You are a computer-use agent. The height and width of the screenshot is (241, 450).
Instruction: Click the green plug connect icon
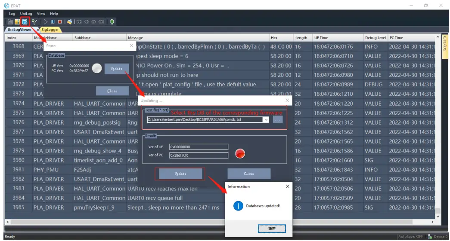click(x=112, y=22)
